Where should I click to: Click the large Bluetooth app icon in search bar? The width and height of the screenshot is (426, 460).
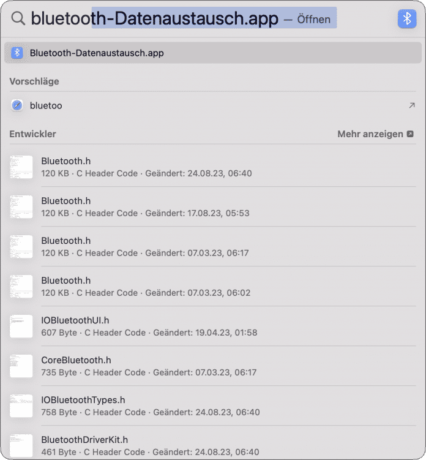407,19
